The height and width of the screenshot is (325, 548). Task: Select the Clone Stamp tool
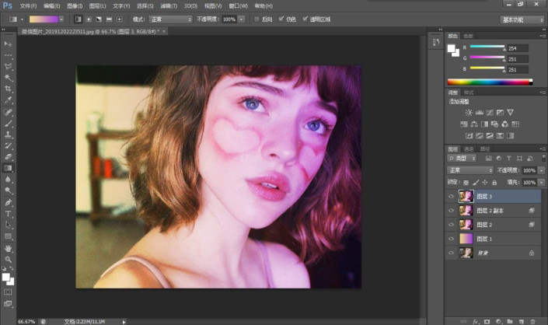coord(8,135)
